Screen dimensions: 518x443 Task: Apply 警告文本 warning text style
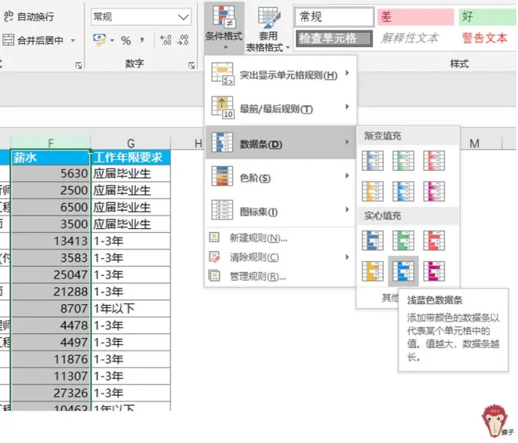[484, 38]
